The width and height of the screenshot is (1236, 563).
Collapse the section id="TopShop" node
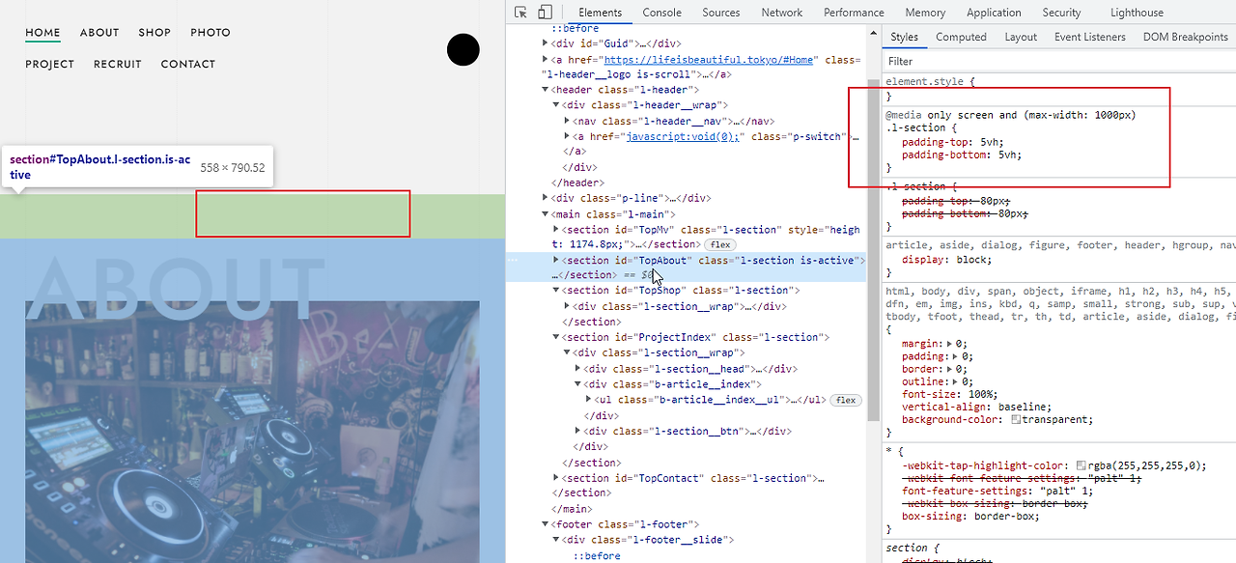tap(556, 290)
